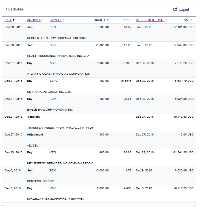Select the REN symbol in first row
Screen dimensions: 200x211
tap(53, 27)
